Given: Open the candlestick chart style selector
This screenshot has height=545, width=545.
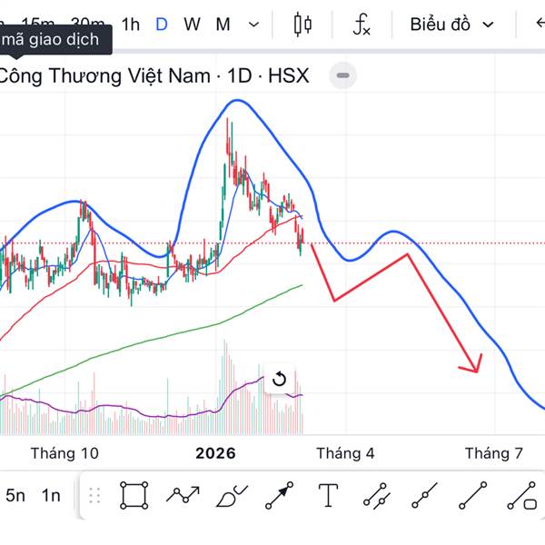Looking at the screenshot, I should 303,25.
